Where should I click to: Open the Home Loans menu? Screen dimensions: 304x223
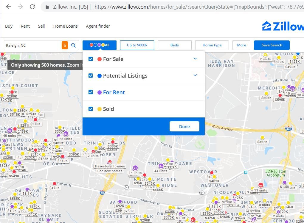tap(65, 26)
